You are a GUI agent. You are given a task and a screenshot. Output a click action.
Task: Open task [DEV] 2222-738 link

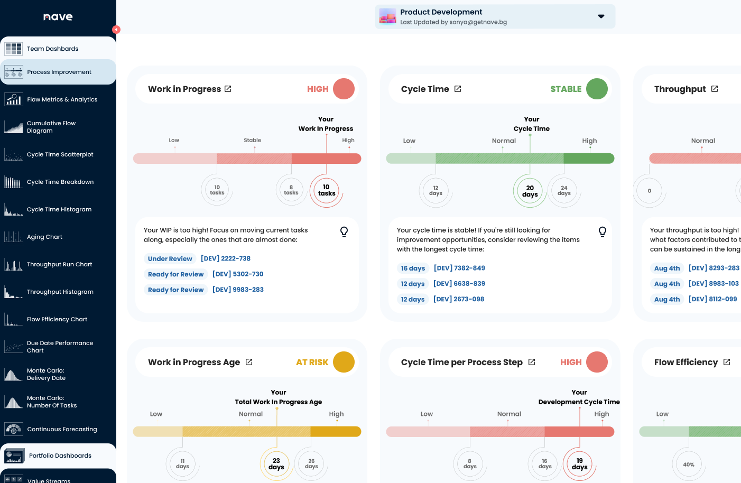(226, 258)
